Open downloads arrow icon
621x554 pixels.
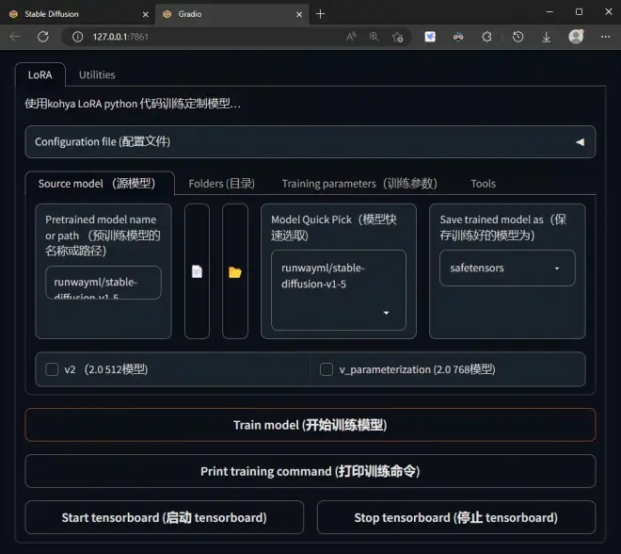click(x=546, y=37)
